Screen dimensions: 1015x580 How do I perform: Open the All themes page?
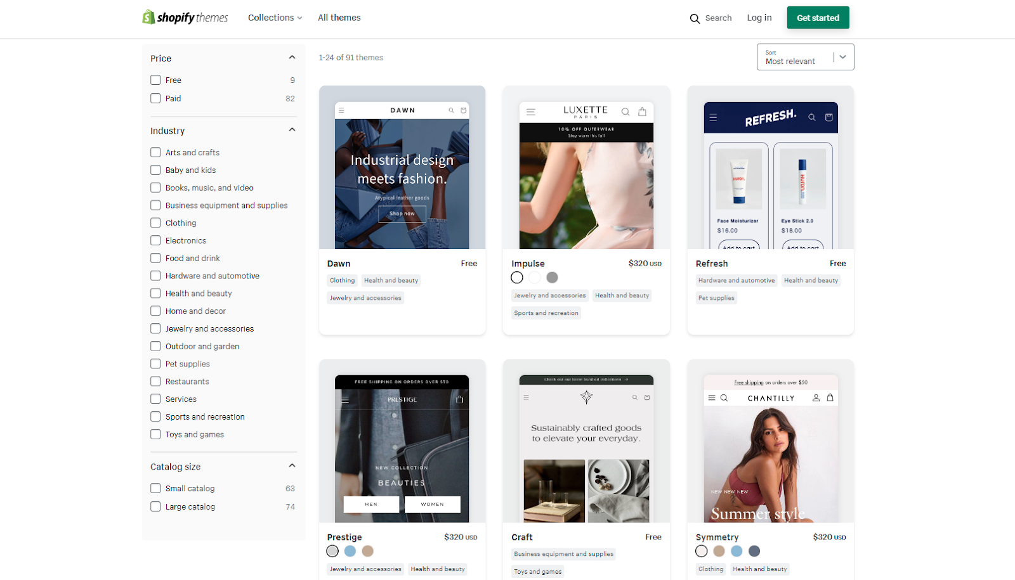[339, 18]
